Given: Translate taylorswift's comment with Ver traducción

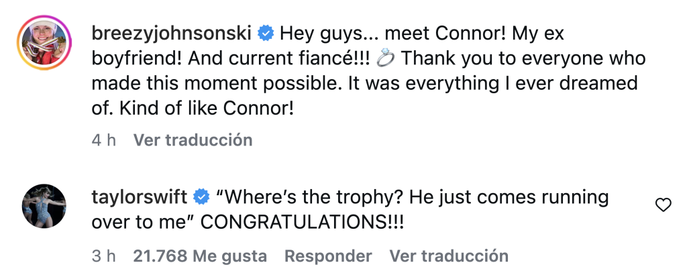Looking at the screenshot, I should coord(449,256).
